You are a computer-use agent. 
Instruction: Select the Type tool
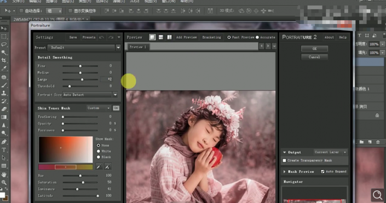[4, 150]
